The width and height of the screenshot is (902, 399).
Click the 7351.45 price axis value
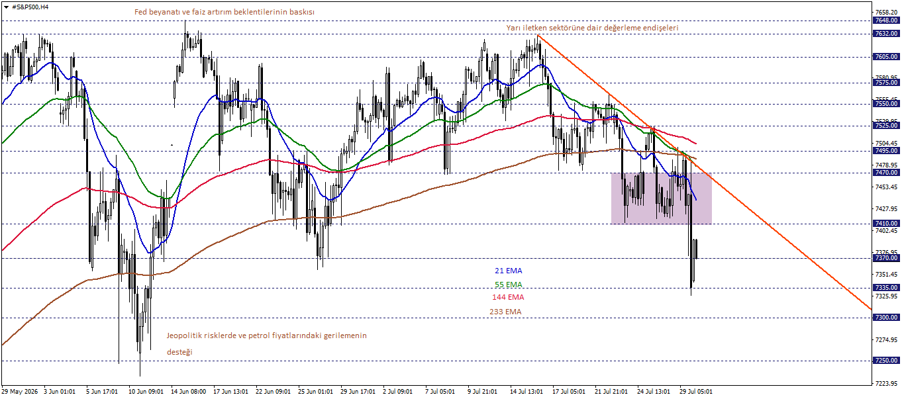pos(886,274)
